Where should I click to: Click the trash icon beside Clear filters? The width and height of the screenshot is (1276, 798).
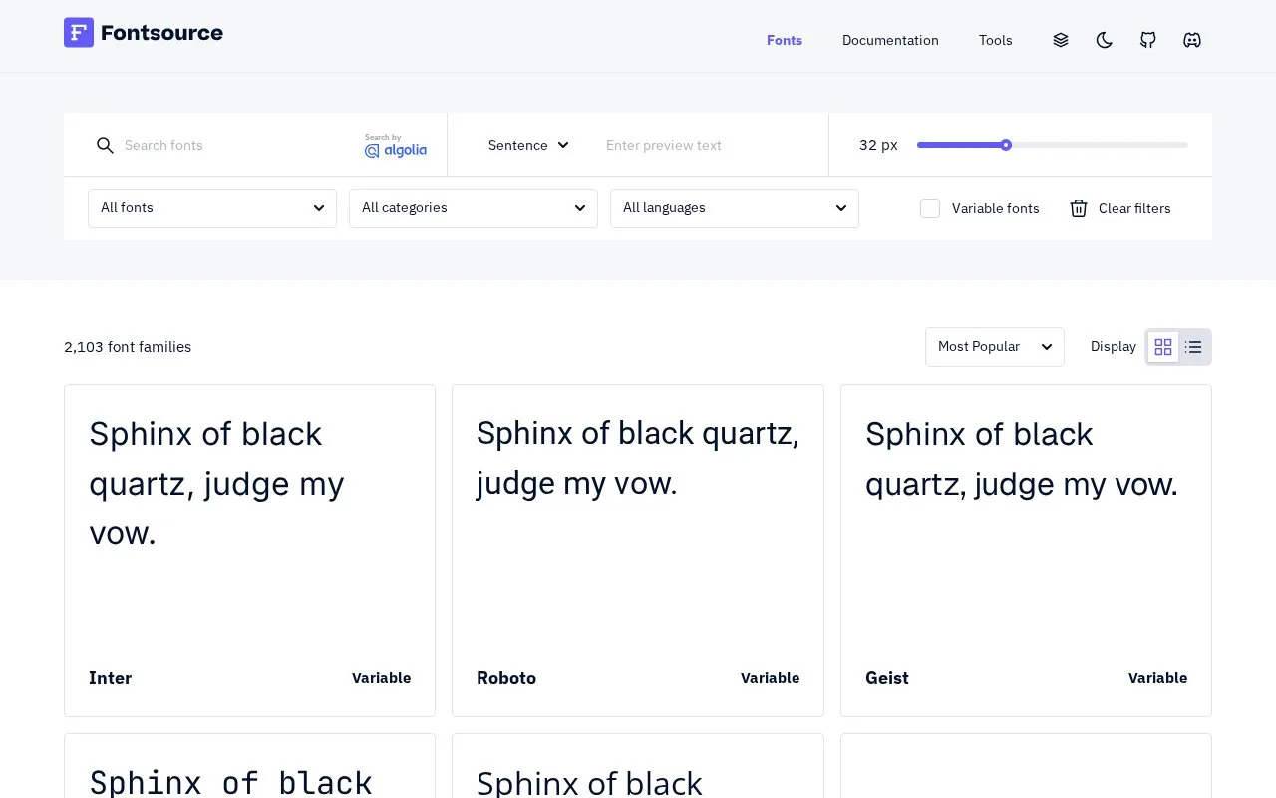click(1079, 208)
